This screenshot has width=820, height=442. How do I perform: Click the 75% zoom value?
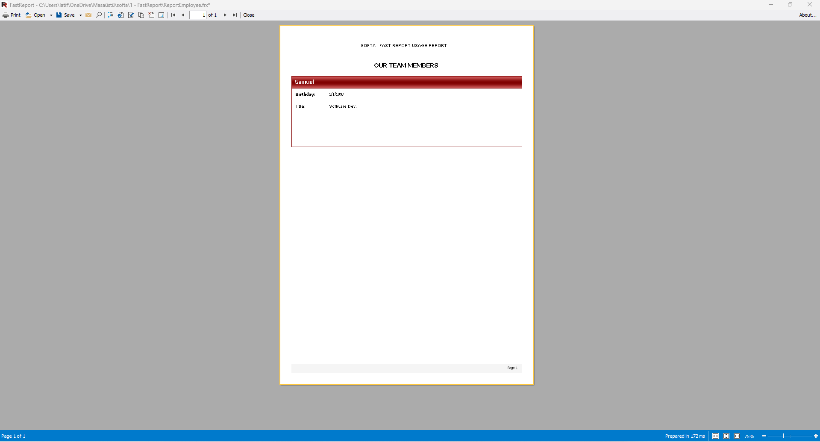pyautogui.click(x=749, y=436)
